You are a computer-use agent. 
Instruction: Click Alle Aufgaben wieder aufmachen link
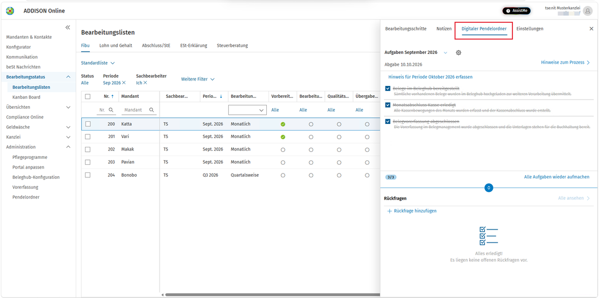coord(557,177)
